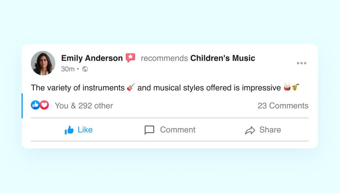Click the blue "Like" text label
Image resolution: width=340 pixels, height=193 pixels.
tap(85, 130)
